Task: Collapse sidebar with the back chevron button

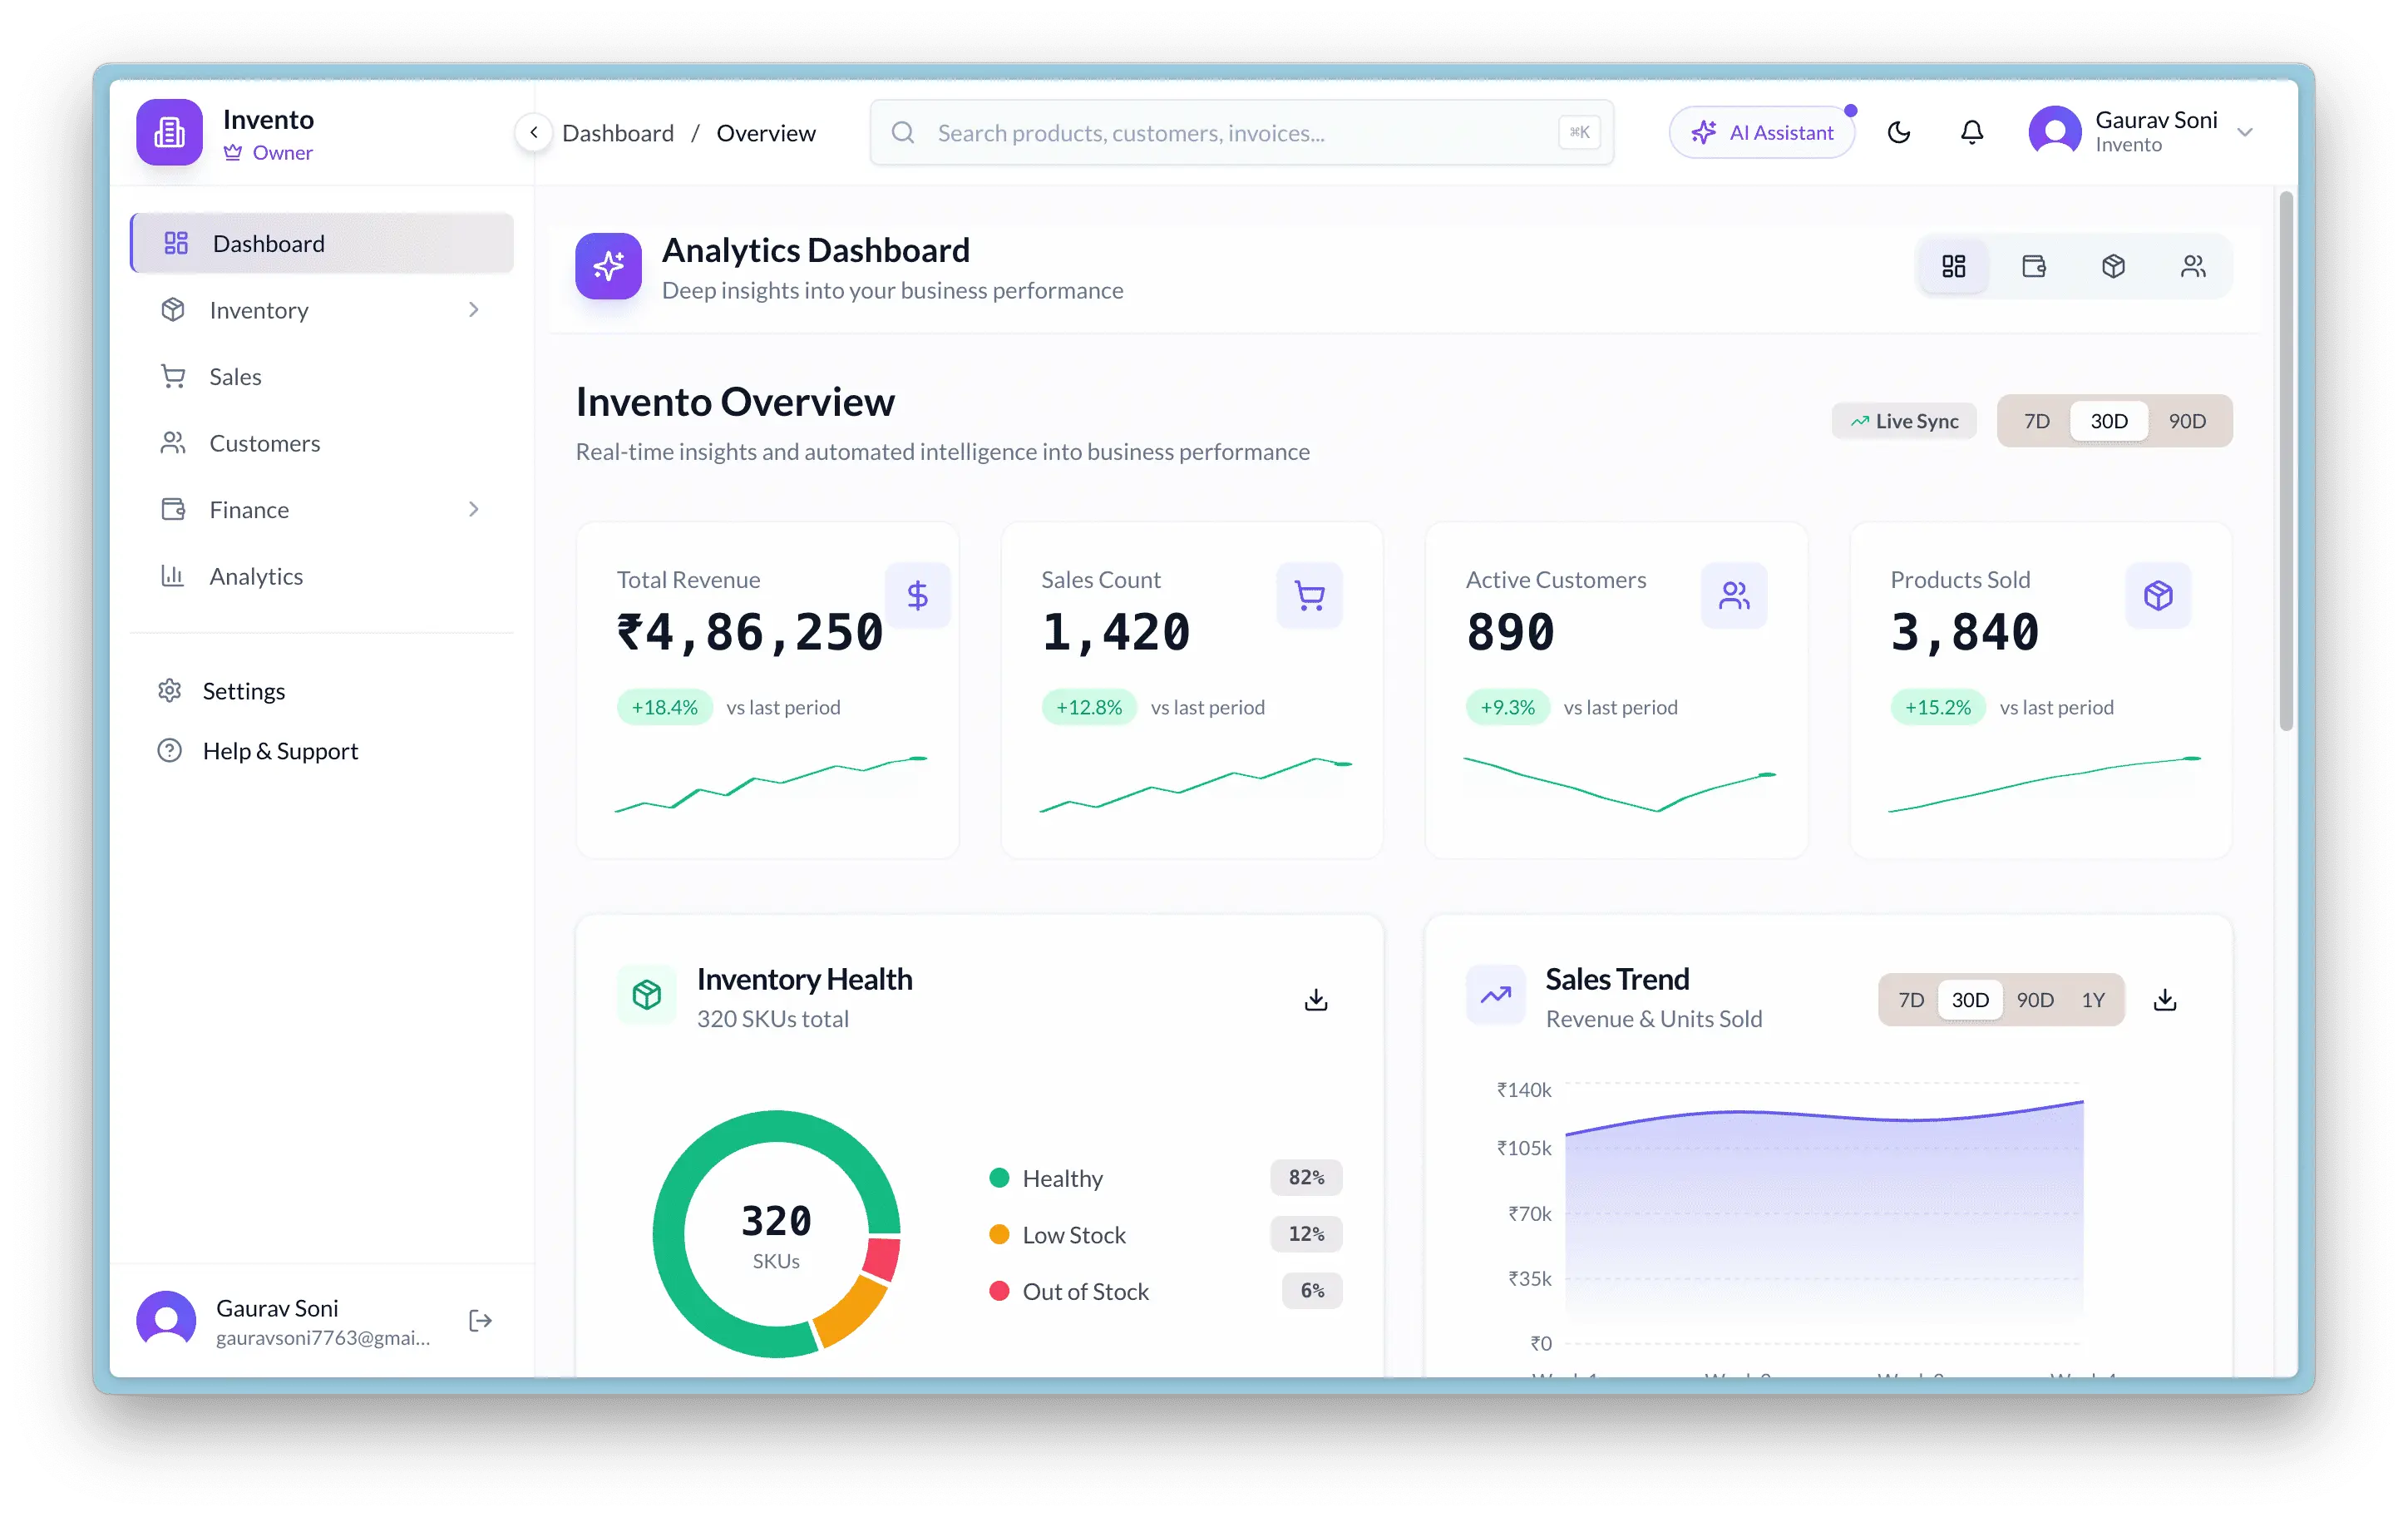Action: 534,132
